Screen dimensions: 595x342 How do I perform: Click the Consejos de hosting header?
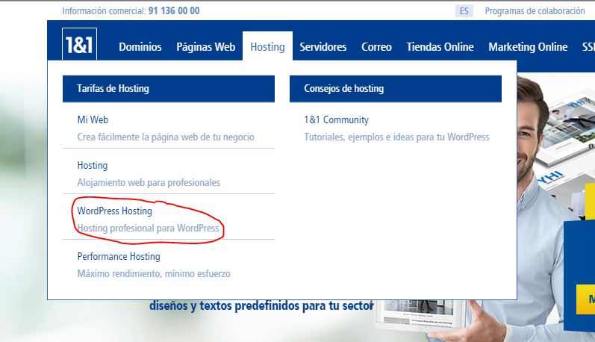(343, 89)
